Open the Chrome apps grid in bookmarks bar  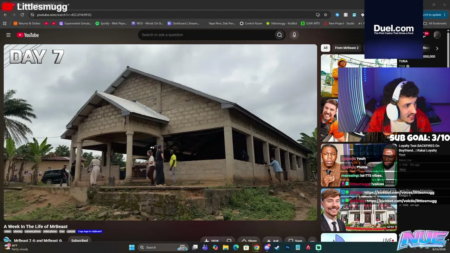(x=5, y=24)
